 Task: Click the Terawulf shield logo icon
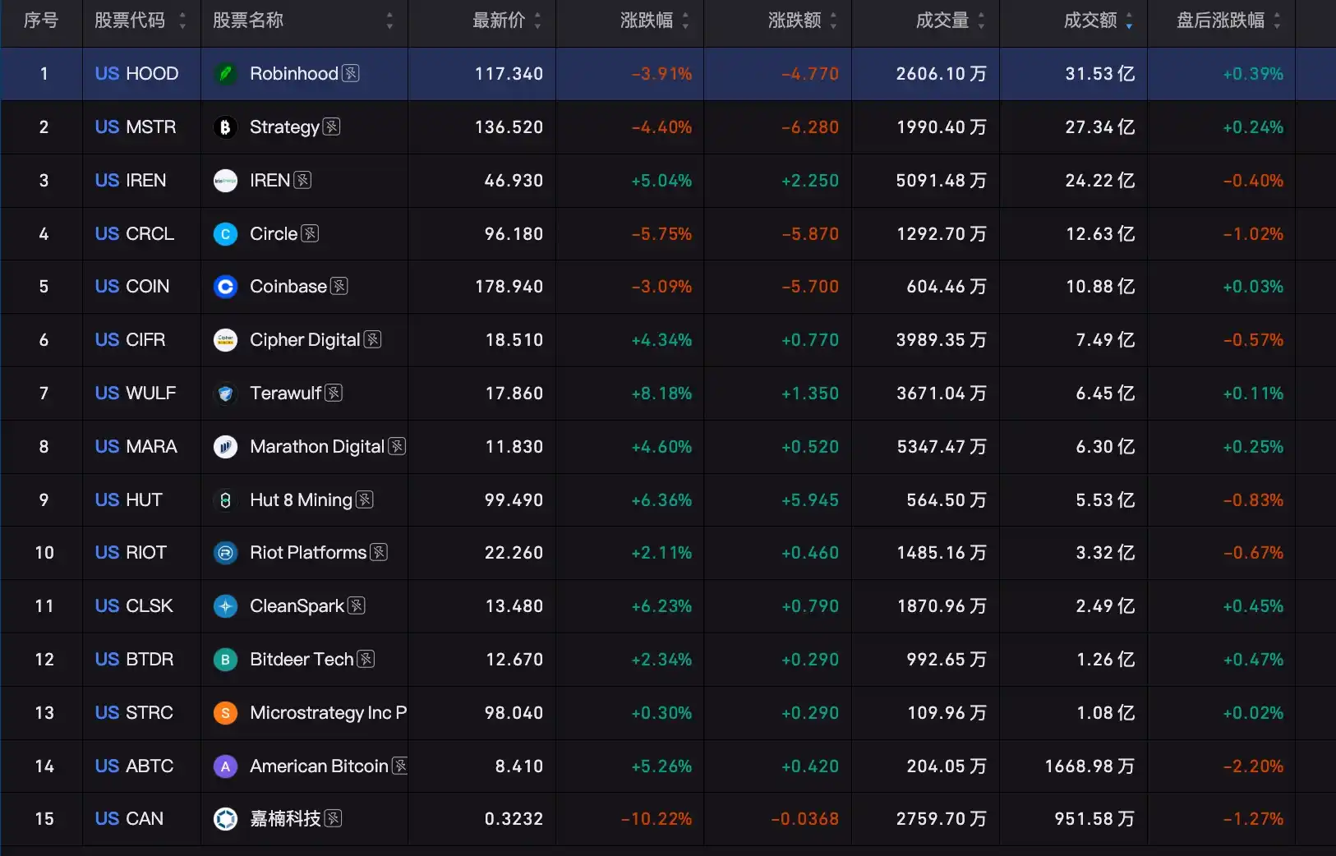[x=225, y=393]
